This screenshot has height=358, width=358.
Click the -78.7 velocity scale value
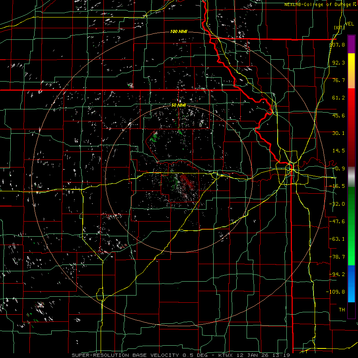[337, 257]
